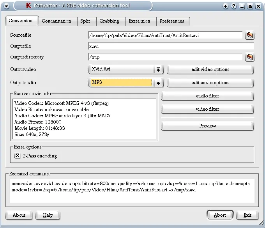Abort the running conversion
Image resolution: width=265 pixels, height=228 pixels.
(220, 215)
